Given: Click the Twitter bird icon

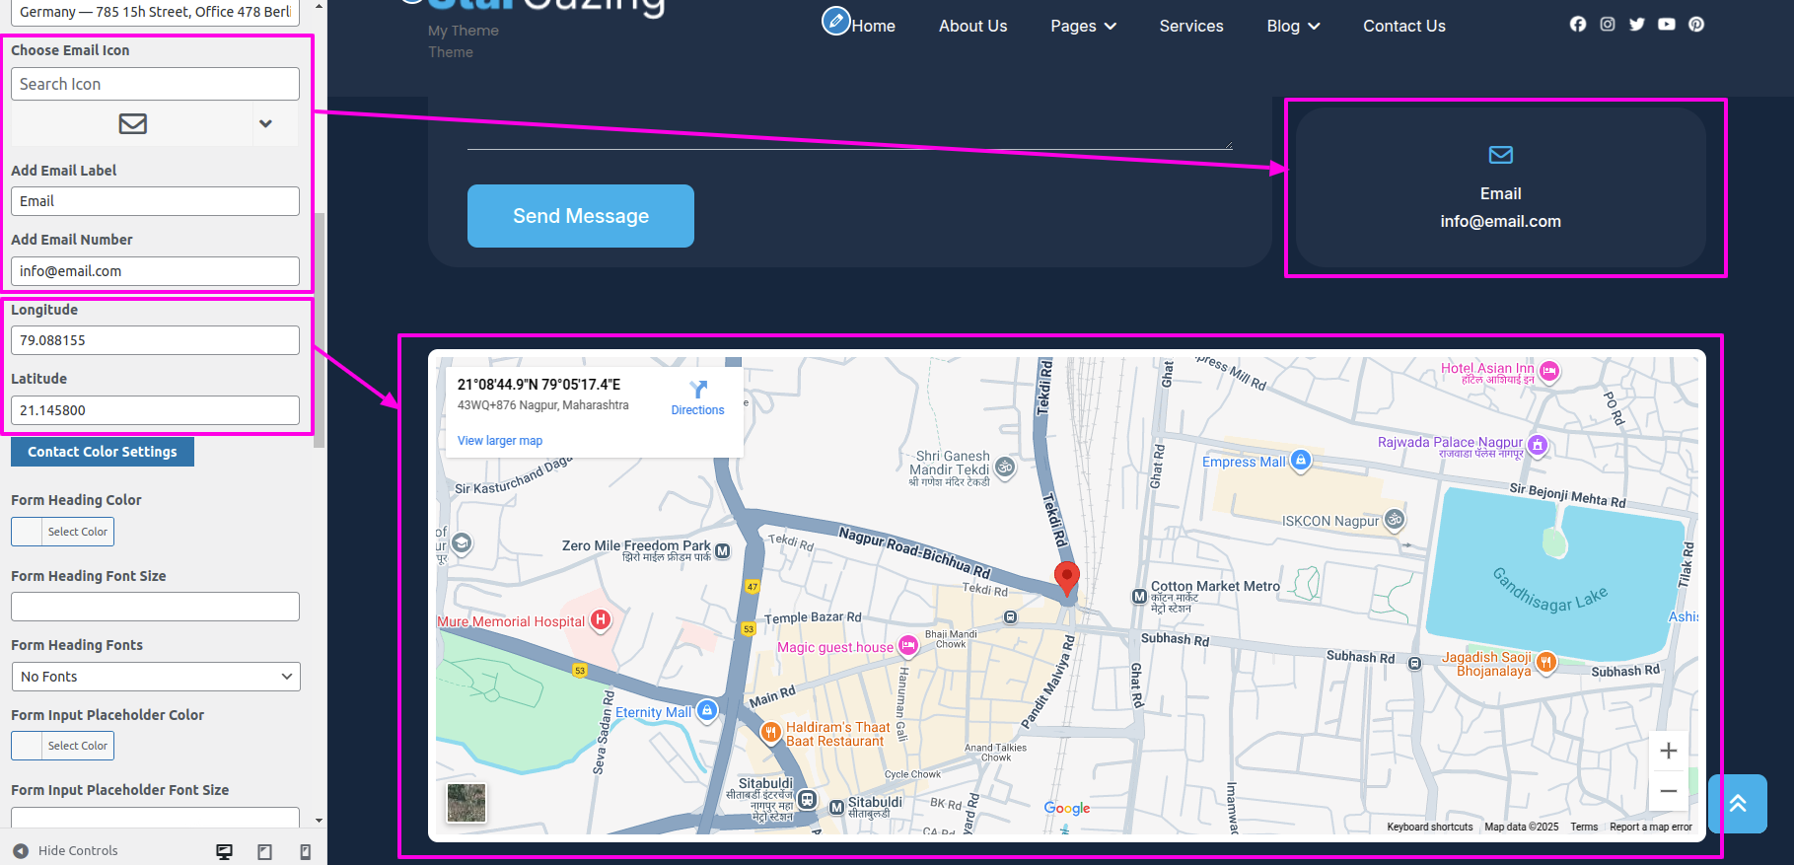Looking at the screenshot, I should 1637,25.
